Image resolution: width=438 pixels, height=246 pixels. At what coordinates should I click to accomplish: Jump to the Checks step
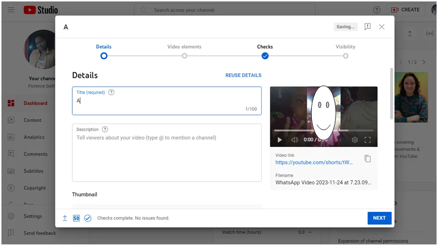265,56
